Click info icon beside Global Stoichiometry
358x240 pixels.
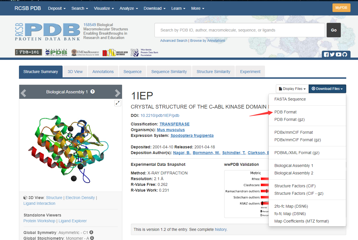(x=92, y=238)
